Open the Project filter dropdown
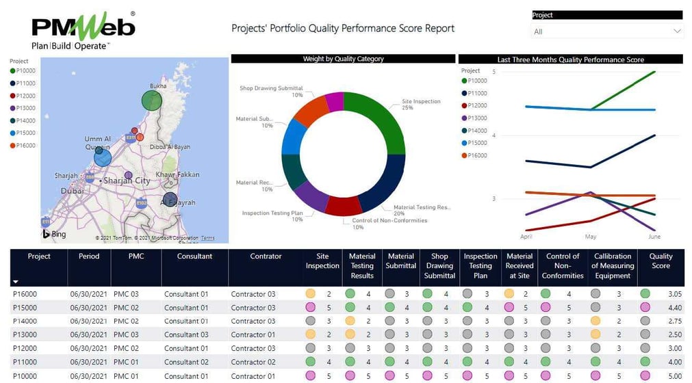 [x=606, y=31]
